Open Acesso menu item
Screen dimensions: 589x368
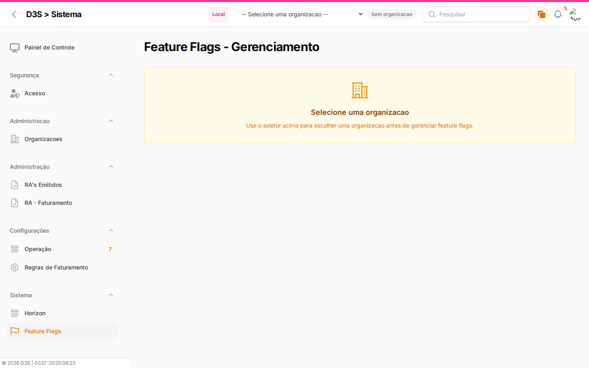tap(62, 93)
